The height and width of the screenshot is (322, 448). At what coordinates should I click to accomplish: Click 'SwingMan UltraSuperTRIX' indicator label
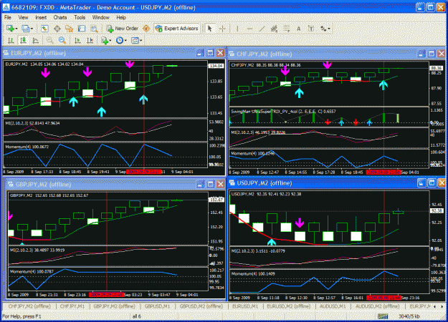coord(283,111)
